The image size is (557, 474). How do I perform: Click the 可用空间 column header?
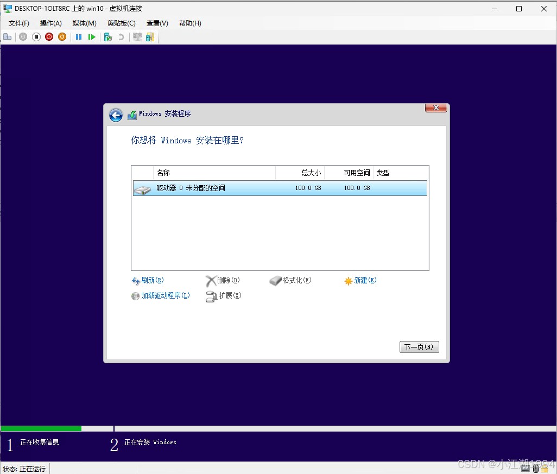click(x=349, y=173)
